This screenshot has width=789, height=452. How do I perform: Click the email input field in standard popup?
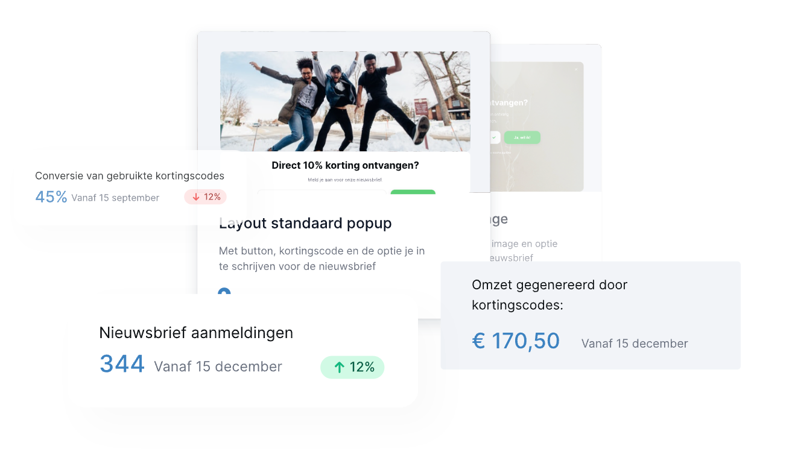322,193
